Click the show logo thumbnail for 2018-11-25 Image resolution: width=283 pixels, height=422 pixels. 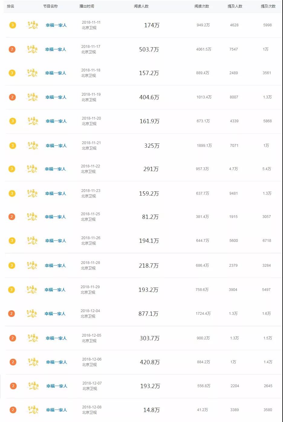click(x=32, y=217)
